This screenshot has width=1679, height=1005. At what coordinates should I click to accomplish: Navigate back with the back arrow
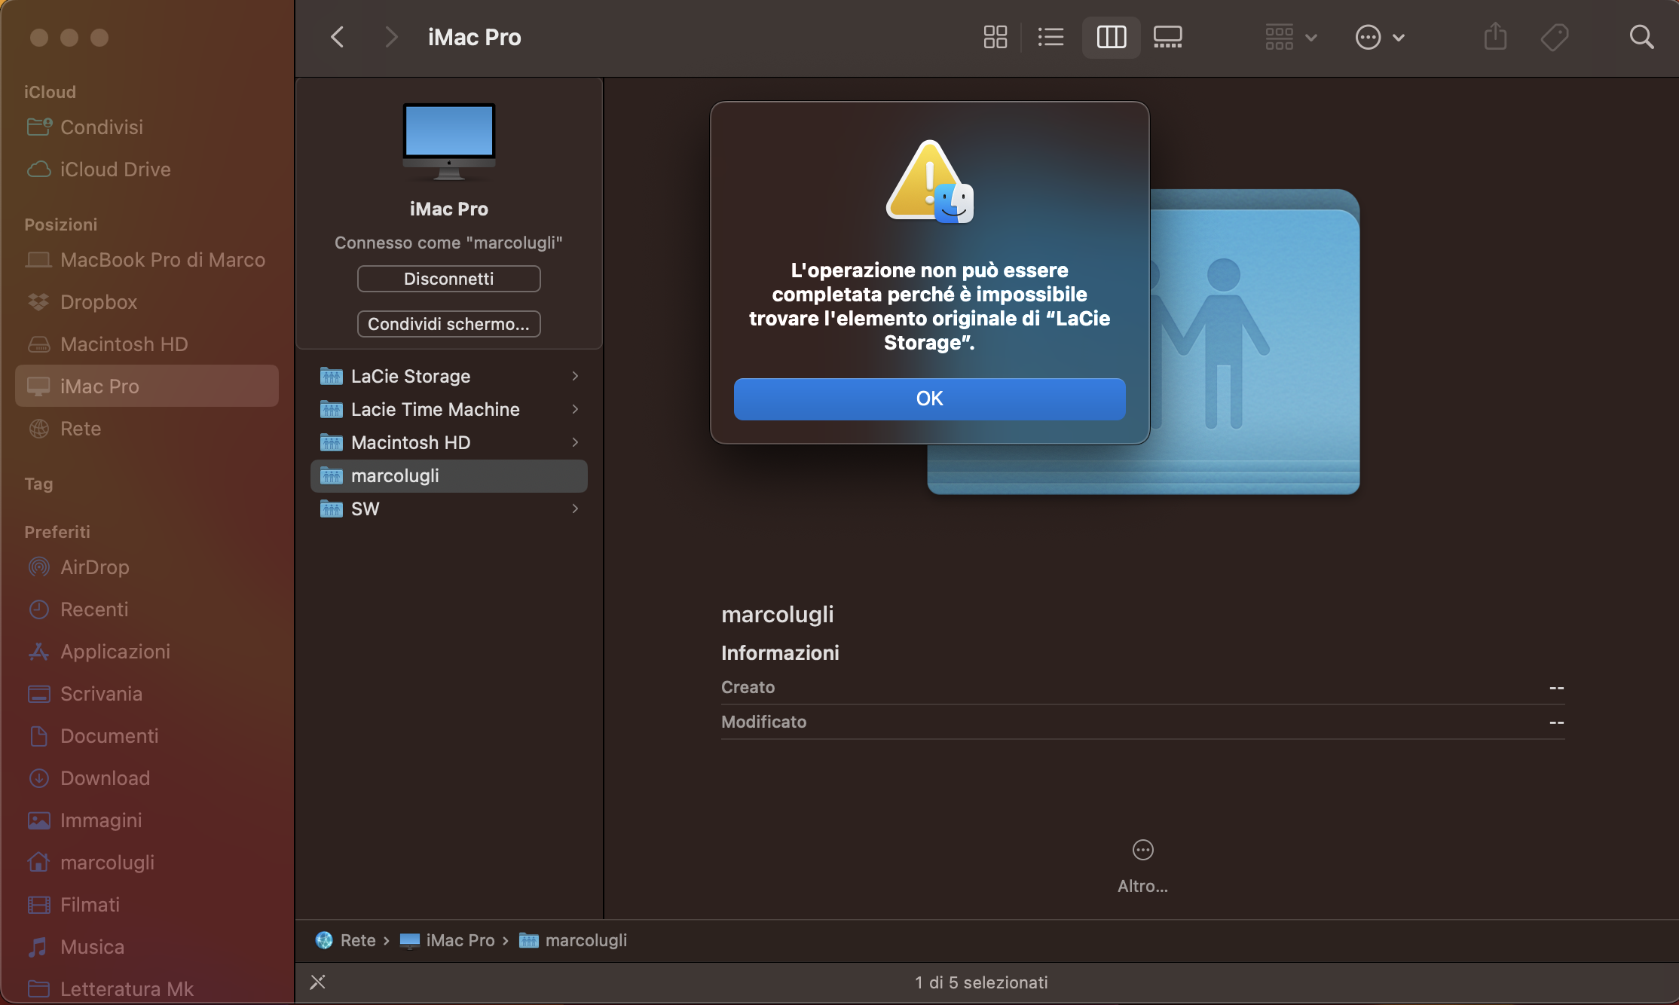coord(336,36)
